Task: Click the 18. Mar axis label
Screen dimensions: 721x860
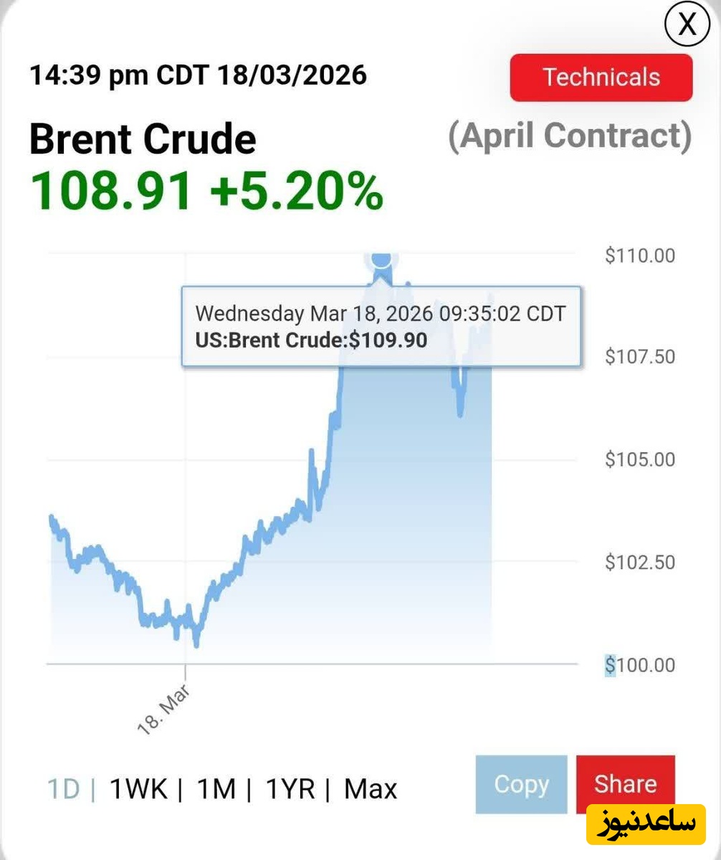Action: coord(163,708)
